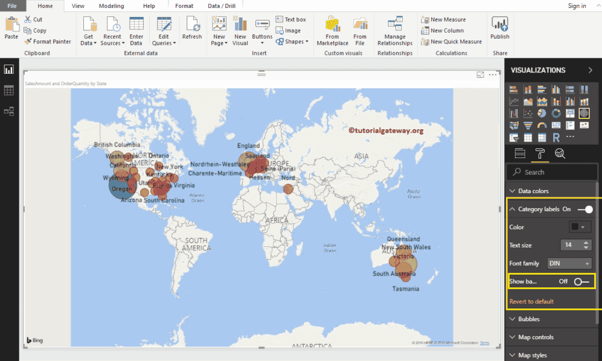
Task: Select the Table visualization icon
Action: pyautogui.click(x=528, y=136)
